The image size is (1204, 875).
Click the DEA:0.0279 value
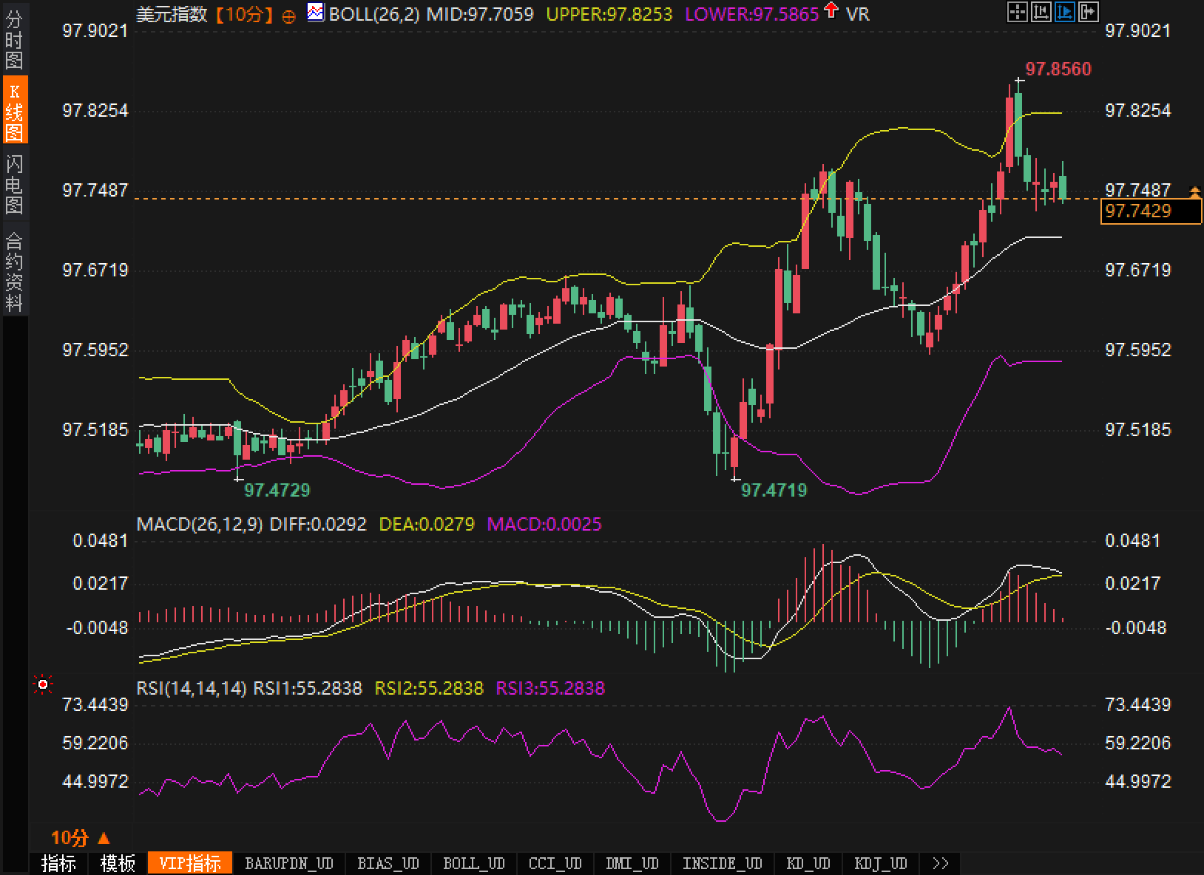427,525
